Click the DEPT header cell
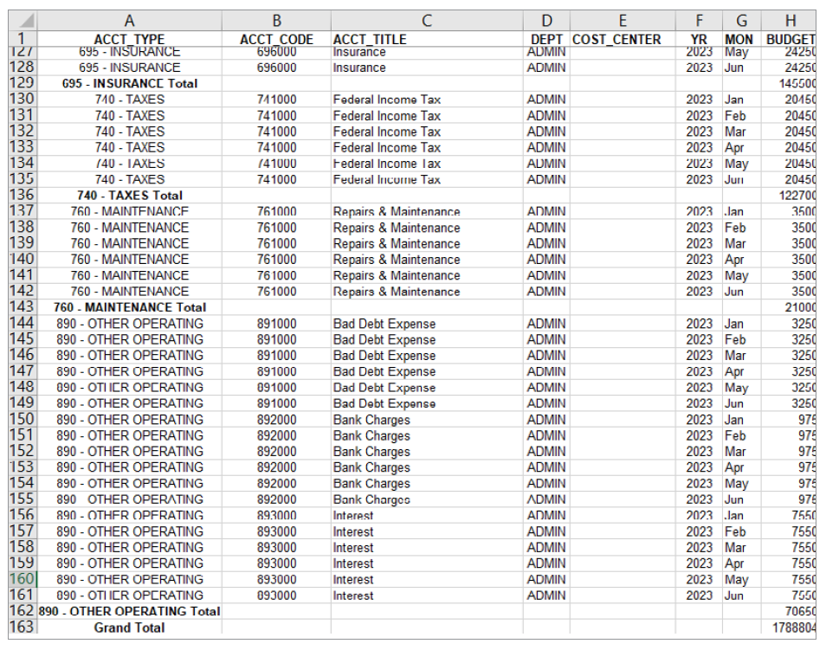826x663 pixels. click(x=547, y=40)
